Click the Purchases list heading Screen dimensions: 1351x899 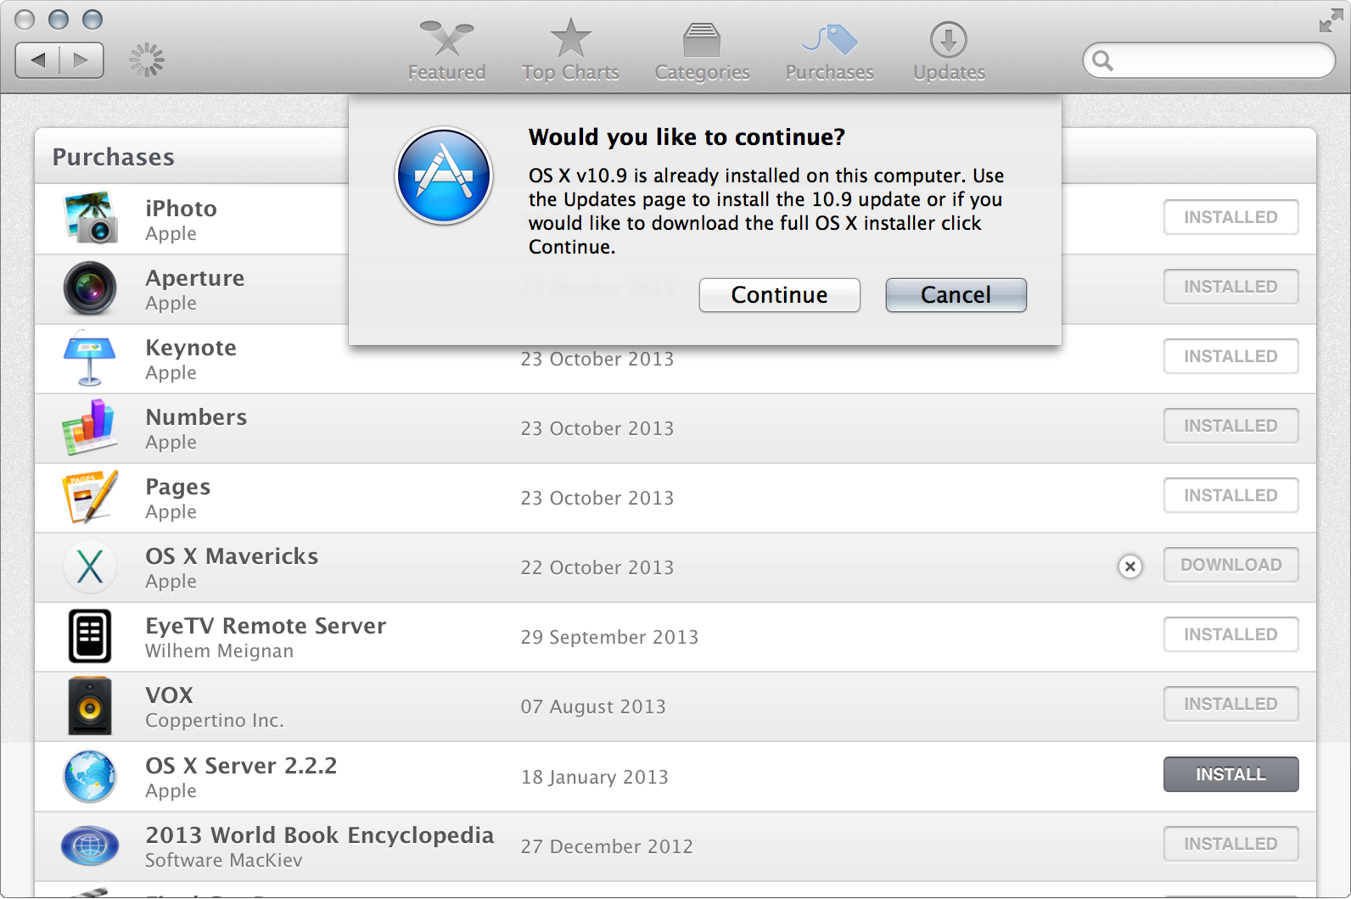point(113,157)
